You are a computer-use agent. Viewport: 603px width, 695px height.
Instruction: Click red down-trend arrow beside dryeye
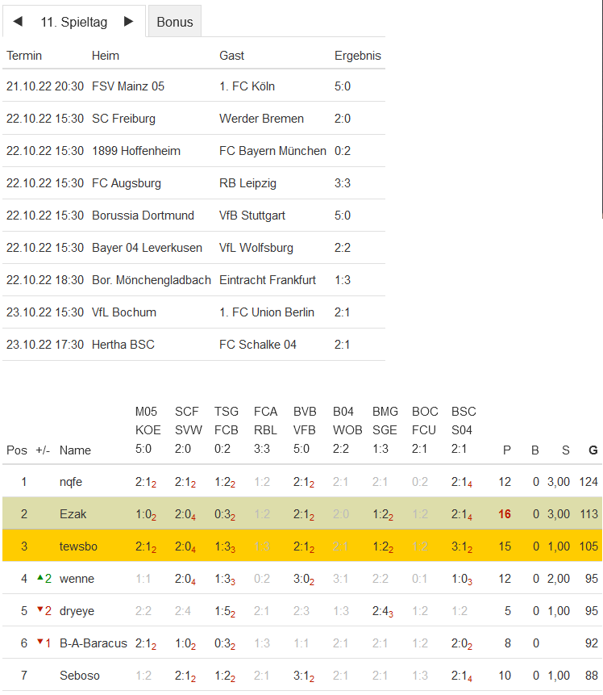[x=40, y=610]
